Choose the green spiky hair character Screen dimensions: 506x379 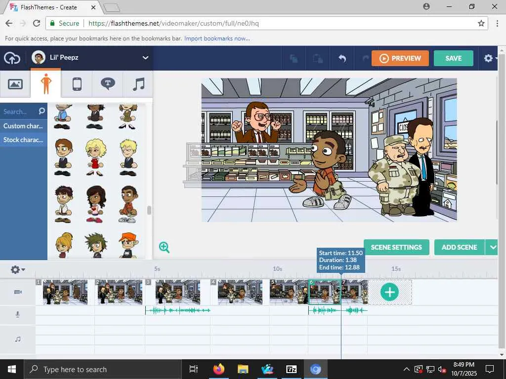95,246
